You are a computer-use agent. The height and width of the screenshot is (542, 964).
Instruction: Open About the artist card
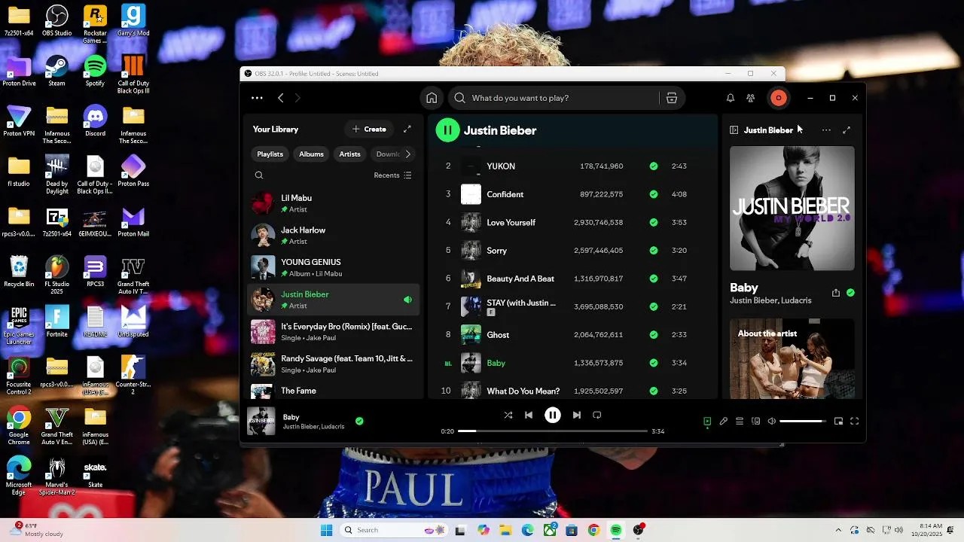click(792, 359)
